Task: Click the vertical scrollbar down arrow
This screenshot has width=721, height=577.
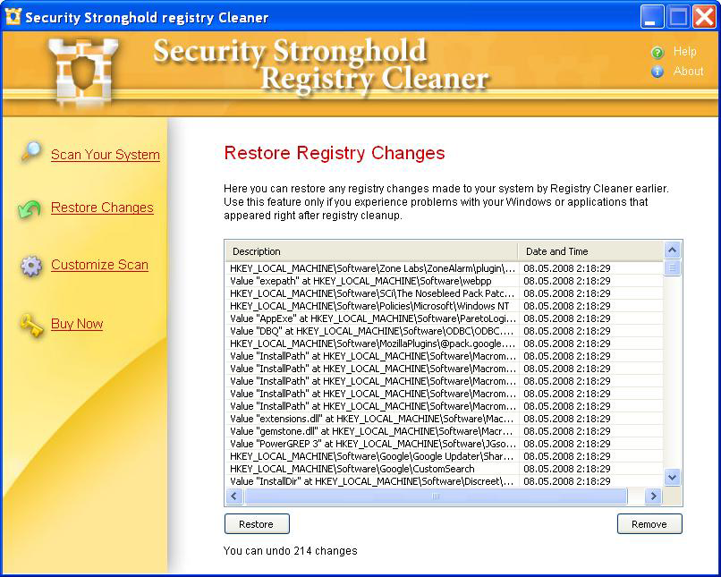Action: click(x=672, y=477)
